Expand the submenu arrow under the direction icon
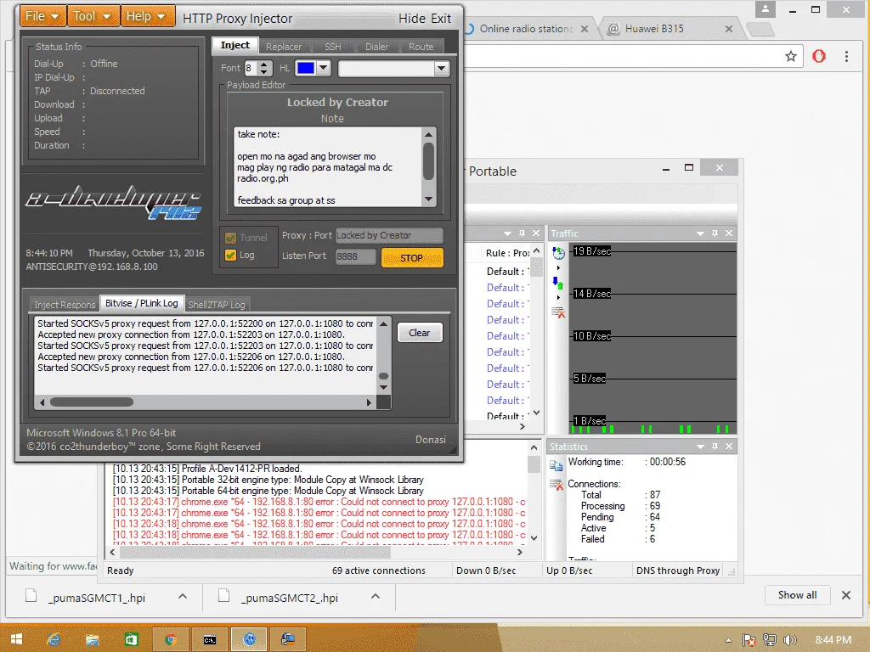Viewport: 870px width, 652px height. click(x=558, y=298)
